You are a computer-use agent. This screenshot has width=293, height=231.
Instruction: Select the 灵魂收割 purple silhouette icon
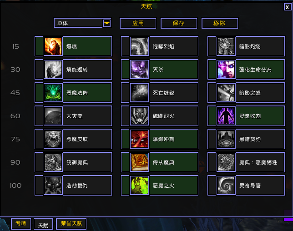(226, 116)
